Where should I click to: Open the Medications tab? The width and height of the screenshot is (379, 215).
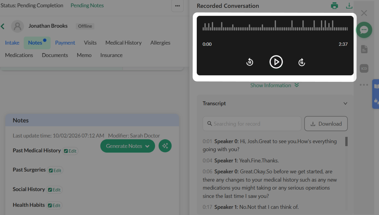(19, 55)
